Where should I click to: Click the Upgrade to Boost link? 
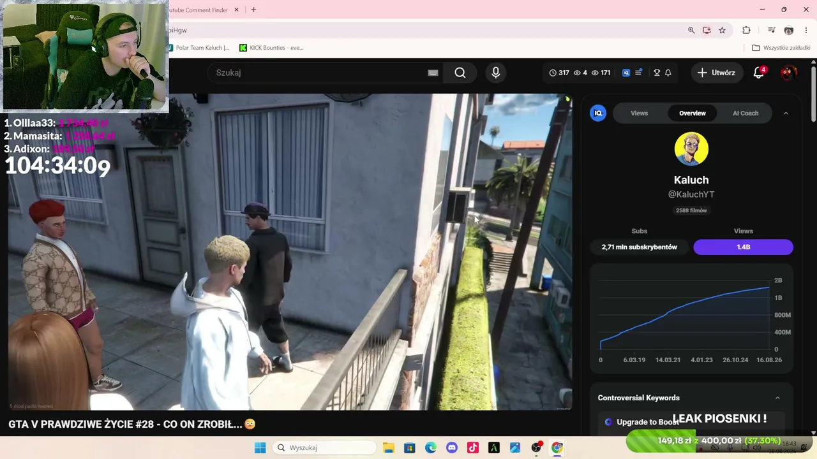(x=647, y=422)
